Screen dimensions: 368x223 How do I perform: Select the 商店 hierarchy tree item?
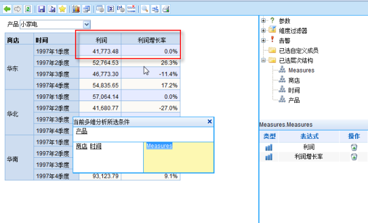click(x=294, y=80)
